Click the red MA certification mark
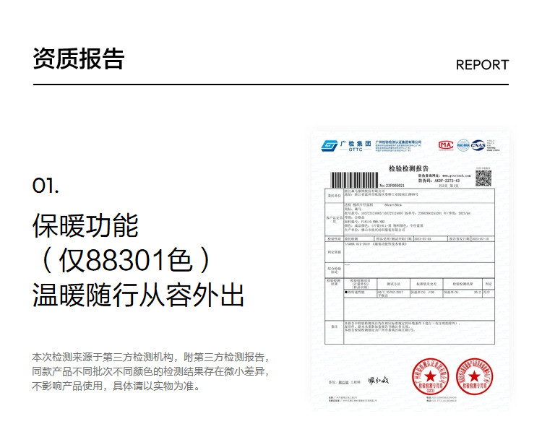The width and height of the screenshot is (542, 424). (446, 145)
